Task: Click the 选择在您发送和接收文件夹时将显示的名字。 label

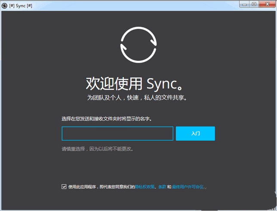Action: [x=107, y=119]
